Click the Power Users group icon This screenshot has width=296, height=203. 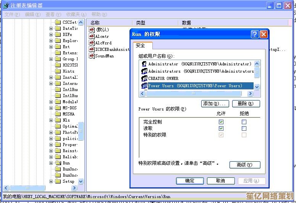(x=144, y=86)
